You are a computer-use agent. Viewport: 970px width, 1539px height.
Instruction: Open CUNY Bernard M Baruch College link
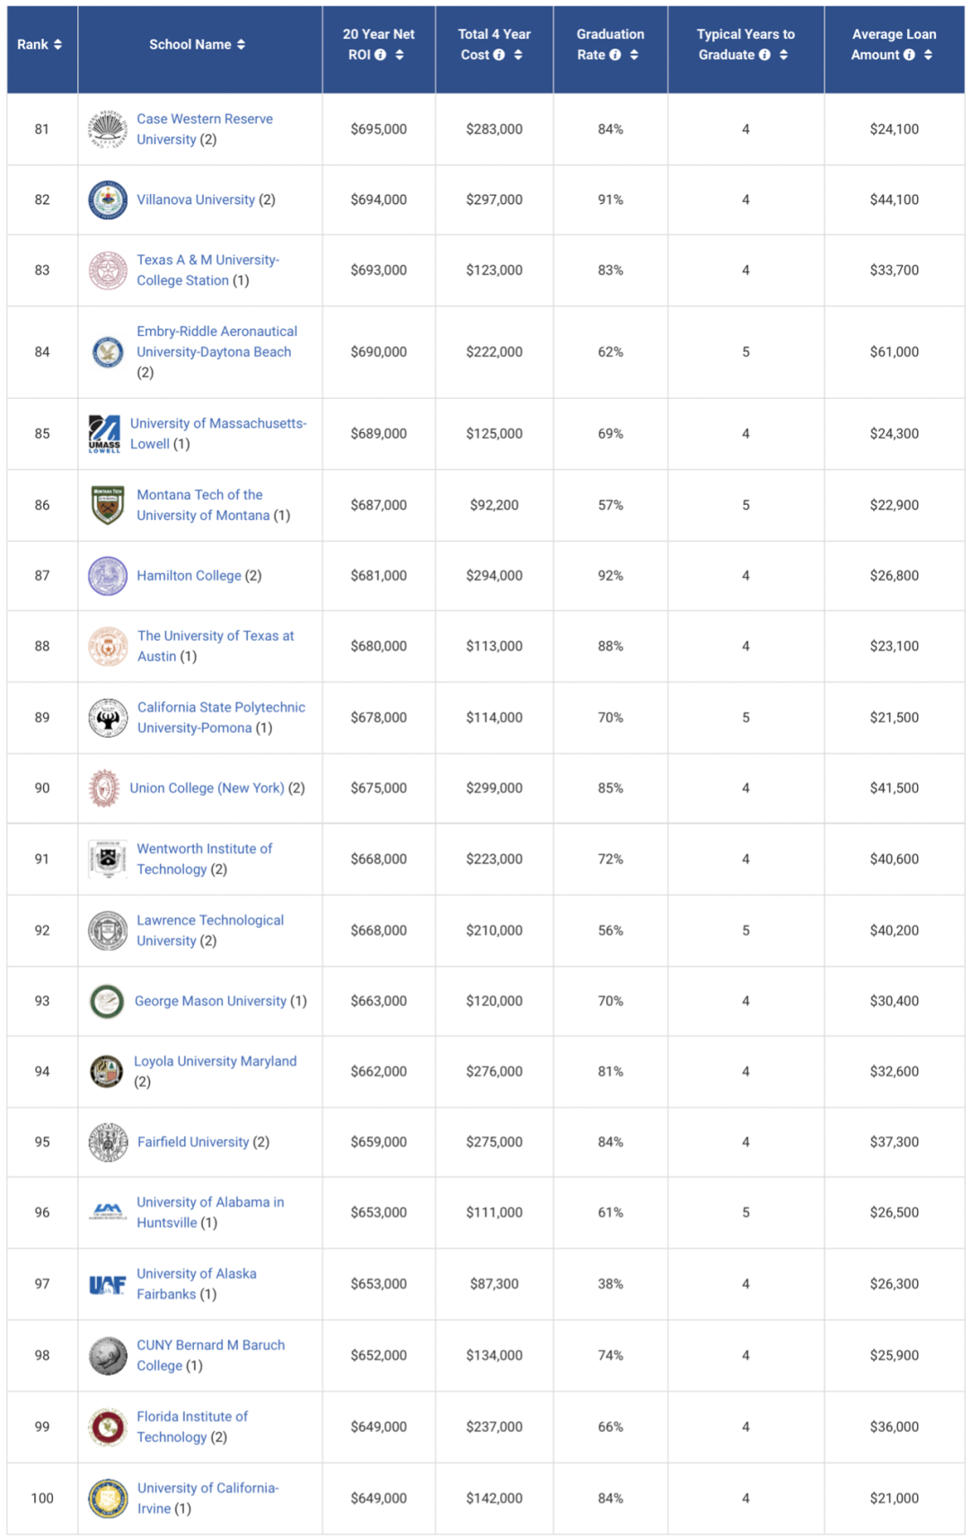pos(210,1356)
